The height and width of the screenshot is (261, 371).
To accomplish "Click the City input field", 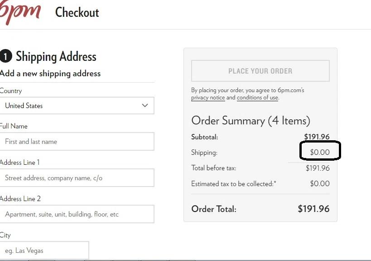I will 44,251.
